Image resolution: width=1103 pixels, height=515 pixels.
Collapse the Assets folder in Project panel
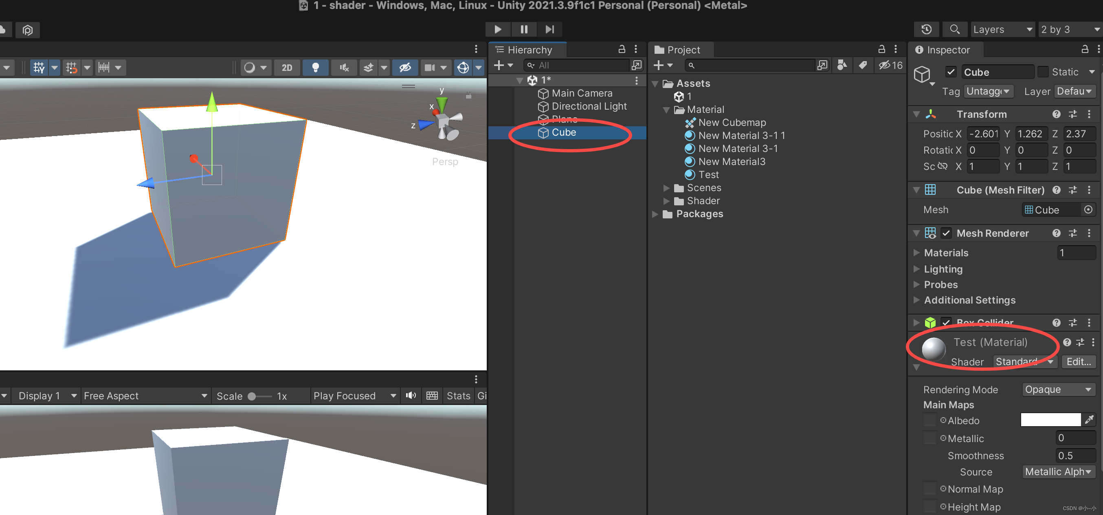[655, 83]
